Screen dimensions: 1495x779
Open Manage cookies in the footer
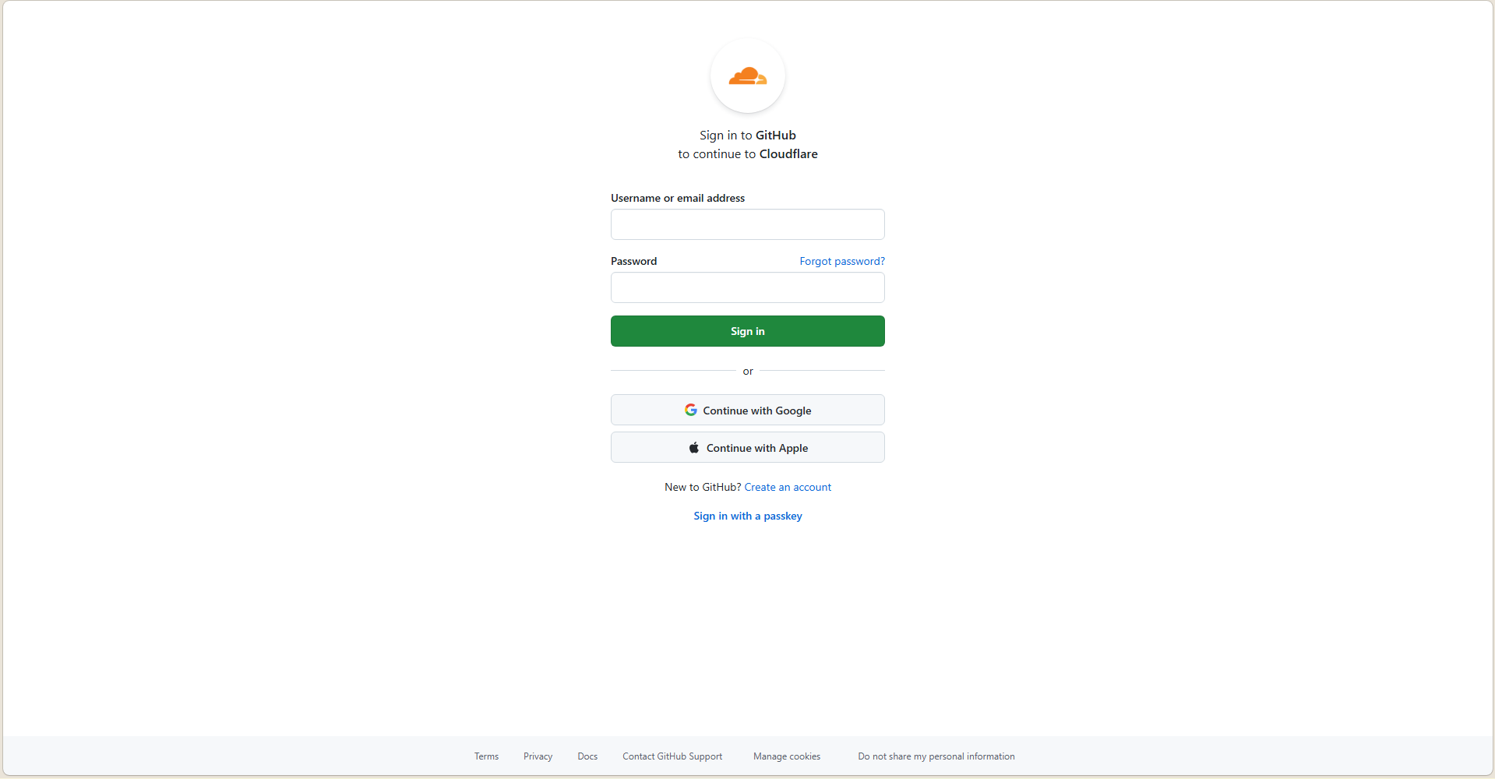786,756
